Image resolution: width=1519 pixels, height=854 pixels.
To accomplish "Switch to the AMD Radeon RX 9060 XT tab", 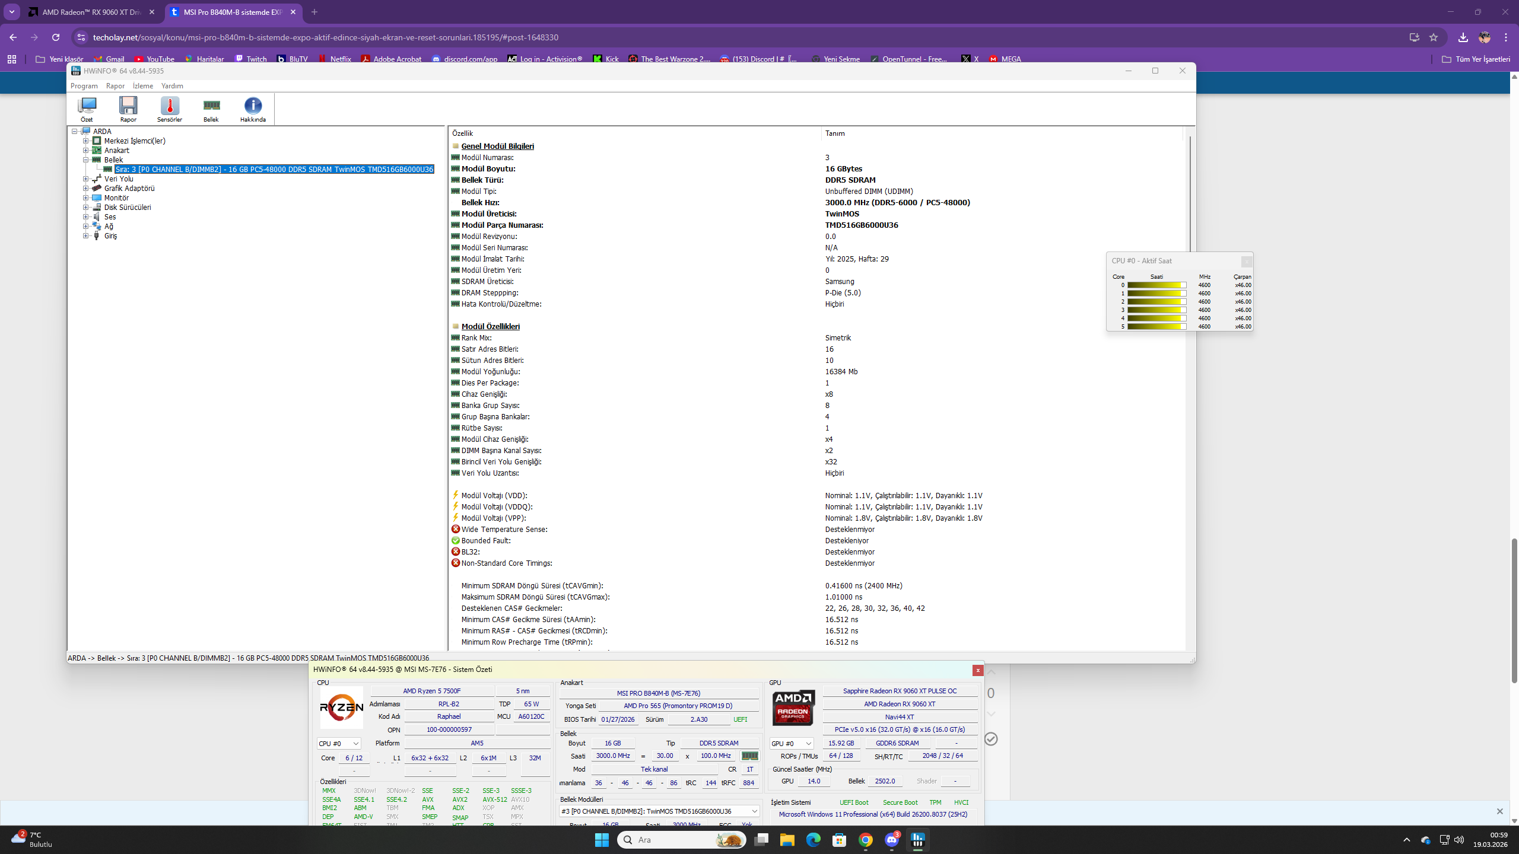I will tap(92, 12).
